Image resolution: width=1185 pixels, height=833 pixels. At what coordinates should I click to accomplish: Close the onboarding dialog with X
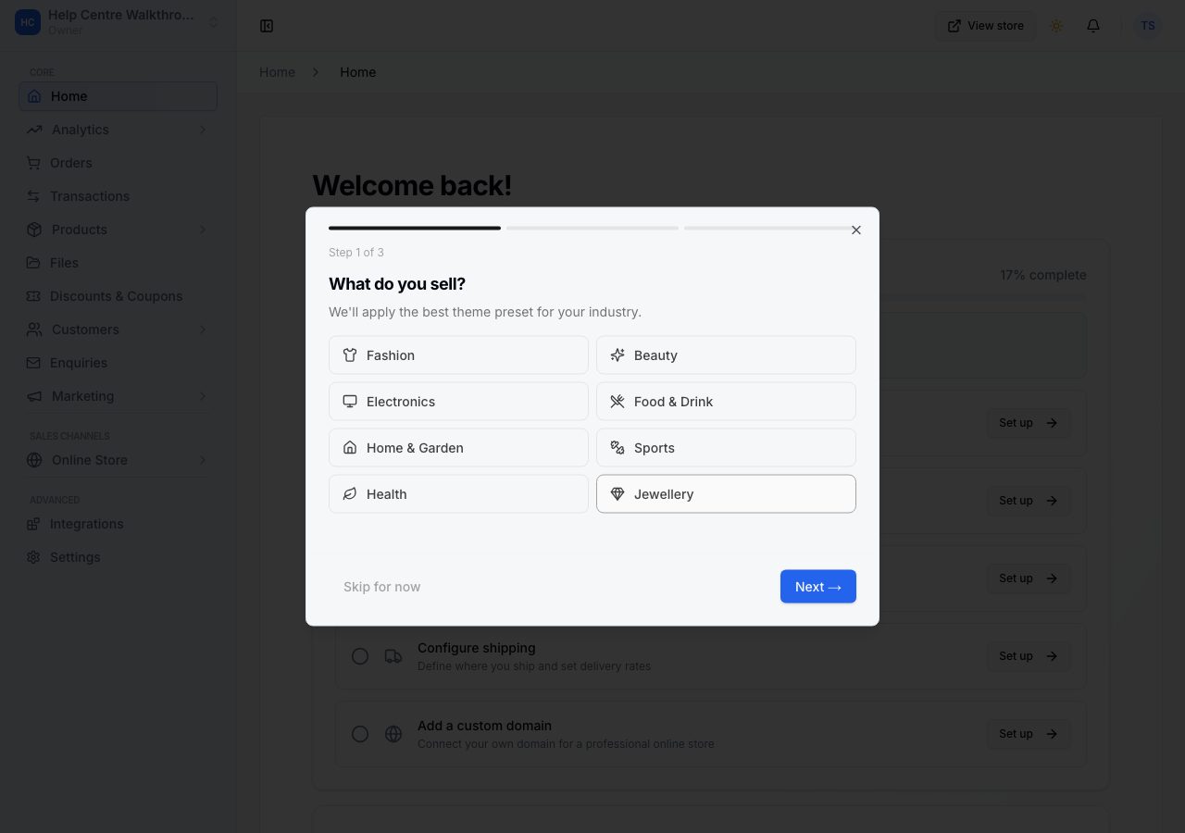tap(856, 230)
